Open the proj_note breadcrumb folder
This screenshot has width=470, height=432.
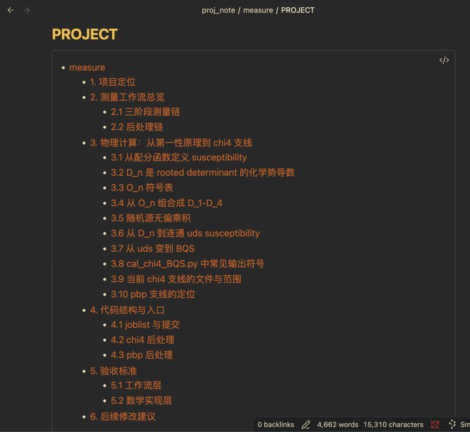tap(218, 10)
